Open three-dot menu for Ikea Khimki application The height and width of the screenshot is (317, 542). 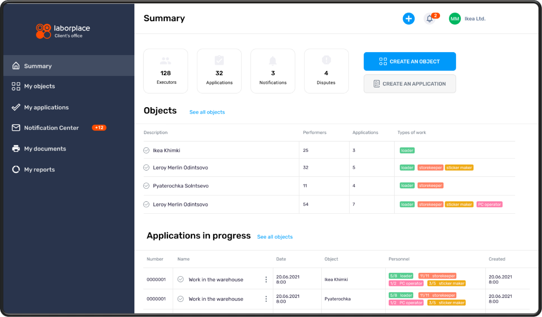pos(266,280)
